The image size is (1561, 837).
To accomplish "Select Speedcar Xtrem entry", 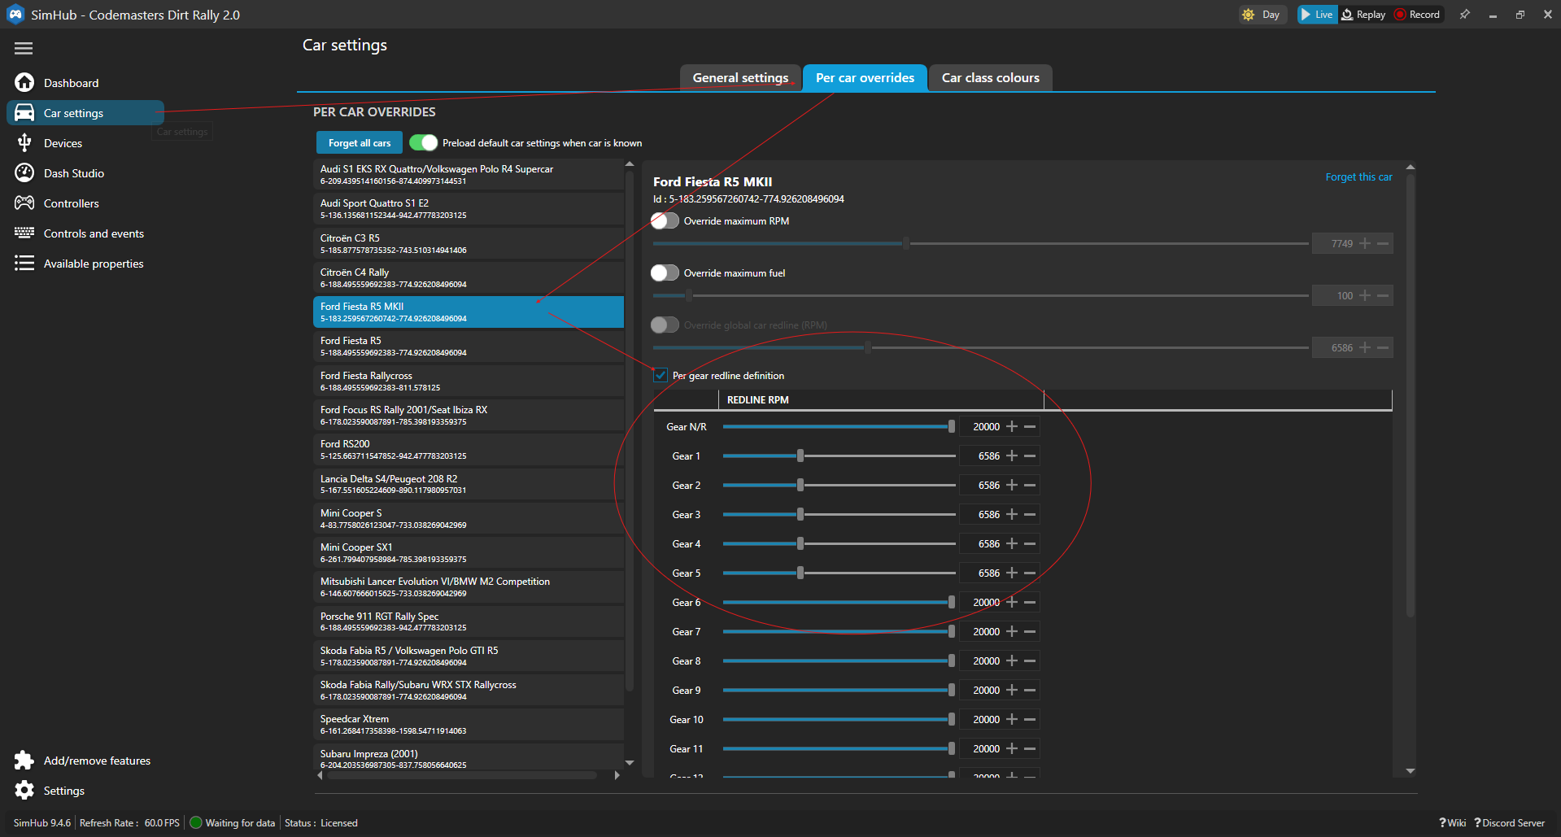I will (469, 724).
